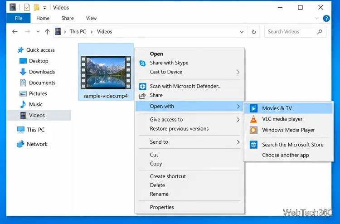The height and width of the screenshot is (224, 340).
Task: Click the Explorer window icon in title bar
Action: (13, 7)
